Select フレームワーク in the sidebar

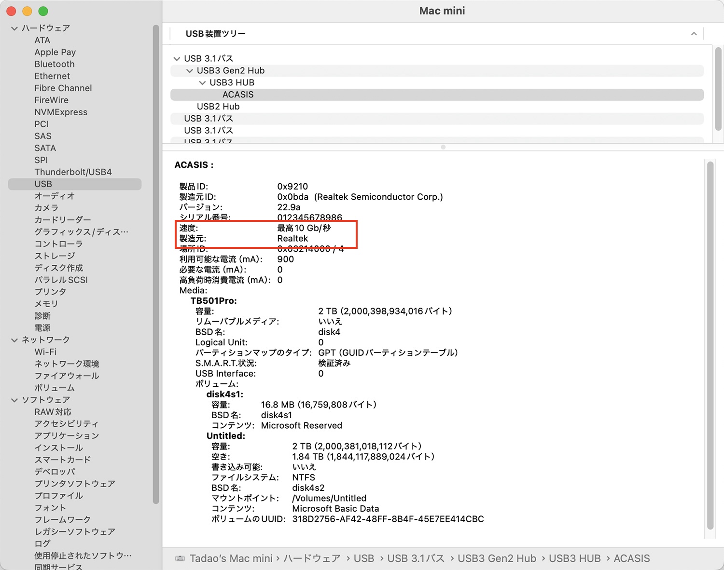pos(63,520)
